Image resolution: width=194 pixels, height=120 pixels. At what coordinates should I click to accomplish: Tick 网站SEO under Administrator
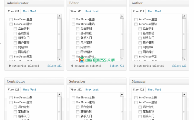coord(15,47)
